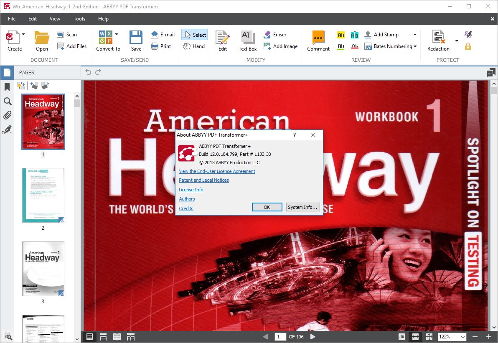
Task: Show the Pages panel sidebar tab
Action: 7,73
